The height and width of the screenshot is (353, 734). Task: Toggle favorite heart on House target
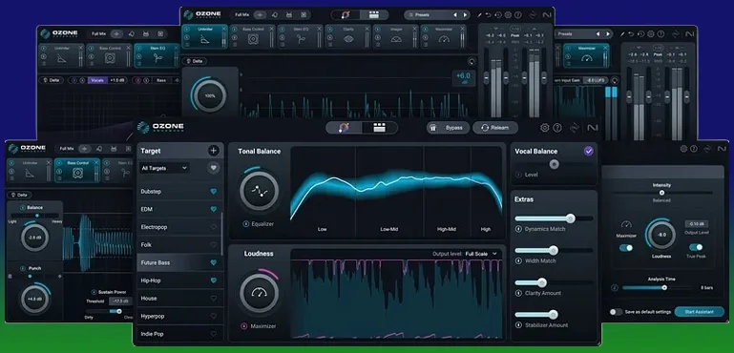(214, 299)
